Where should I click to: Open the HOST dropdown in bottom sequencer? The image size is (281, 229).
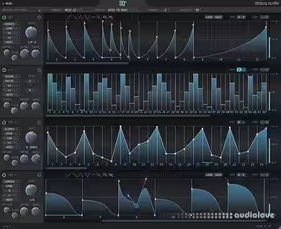click(x=12, y=200)
